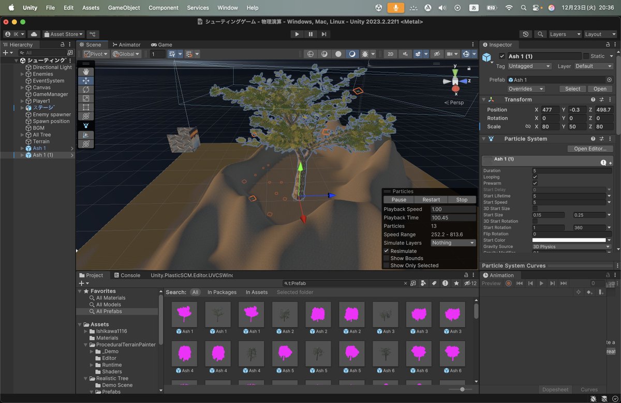This screenshot has width=621, height=403.
Task: Switch to the Animator tab
Action: tap(126, 45)
